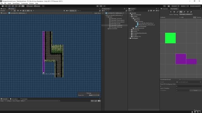This screenshot has width=202, height=113.
Task: Toggle 2D view mode button in Scene
Action: [x=15, y=11]
